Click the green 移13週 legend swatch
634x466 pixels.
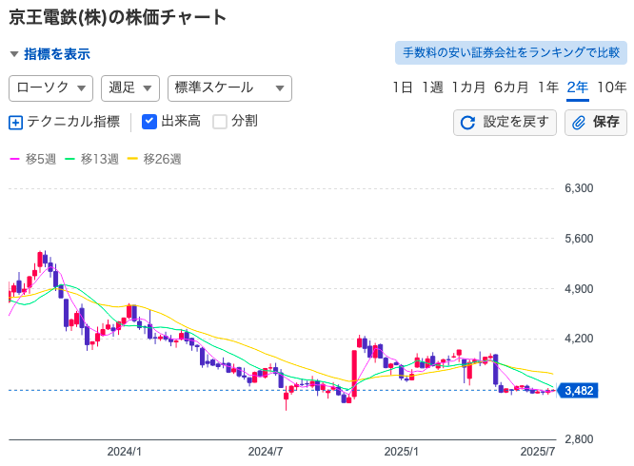(x=69, y=159)
